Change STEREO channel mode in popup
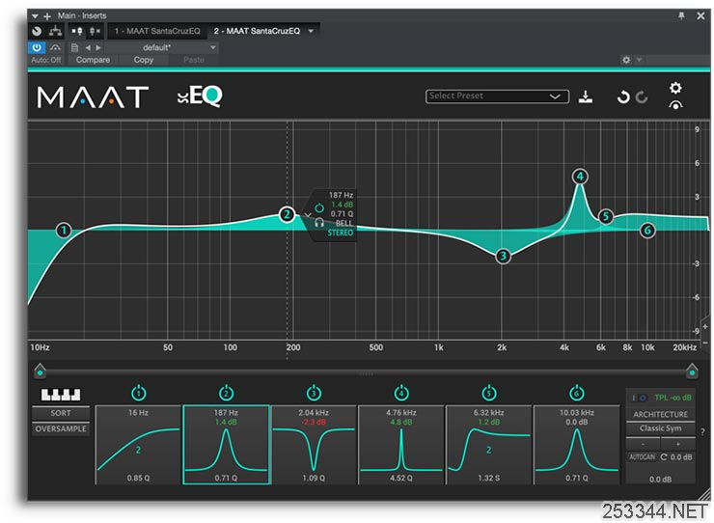 click(341, 233)
